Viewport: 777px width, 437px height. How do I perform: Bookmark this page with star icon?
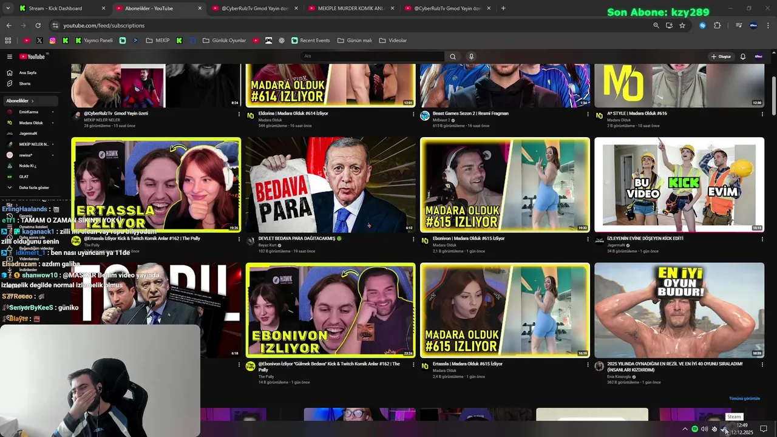tap(682, 25)
